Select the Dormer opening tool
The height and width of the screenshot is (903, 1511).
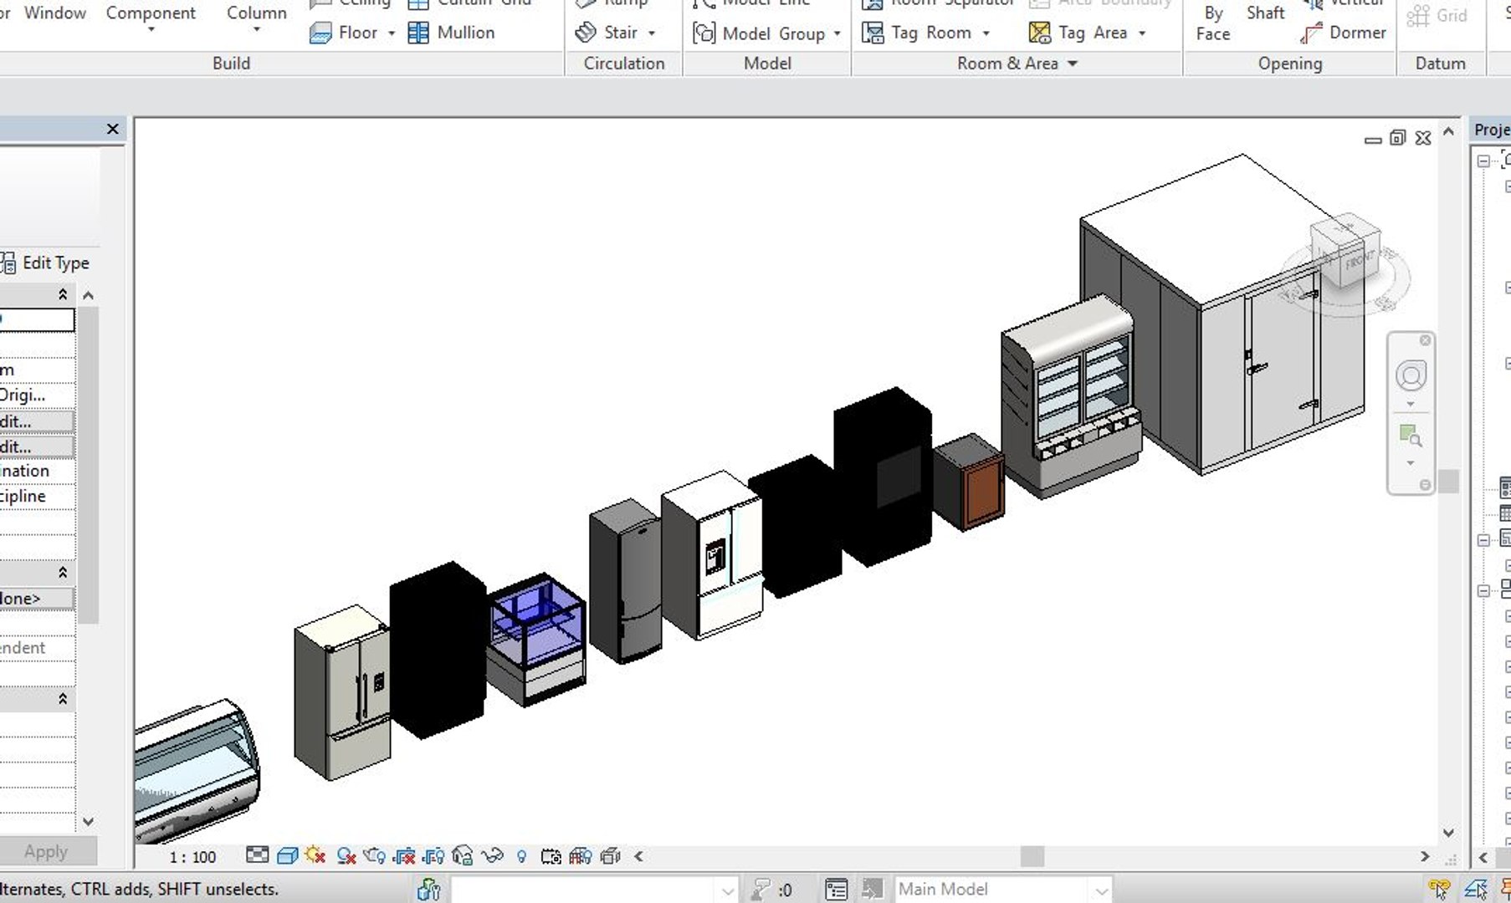point(1343,33)
